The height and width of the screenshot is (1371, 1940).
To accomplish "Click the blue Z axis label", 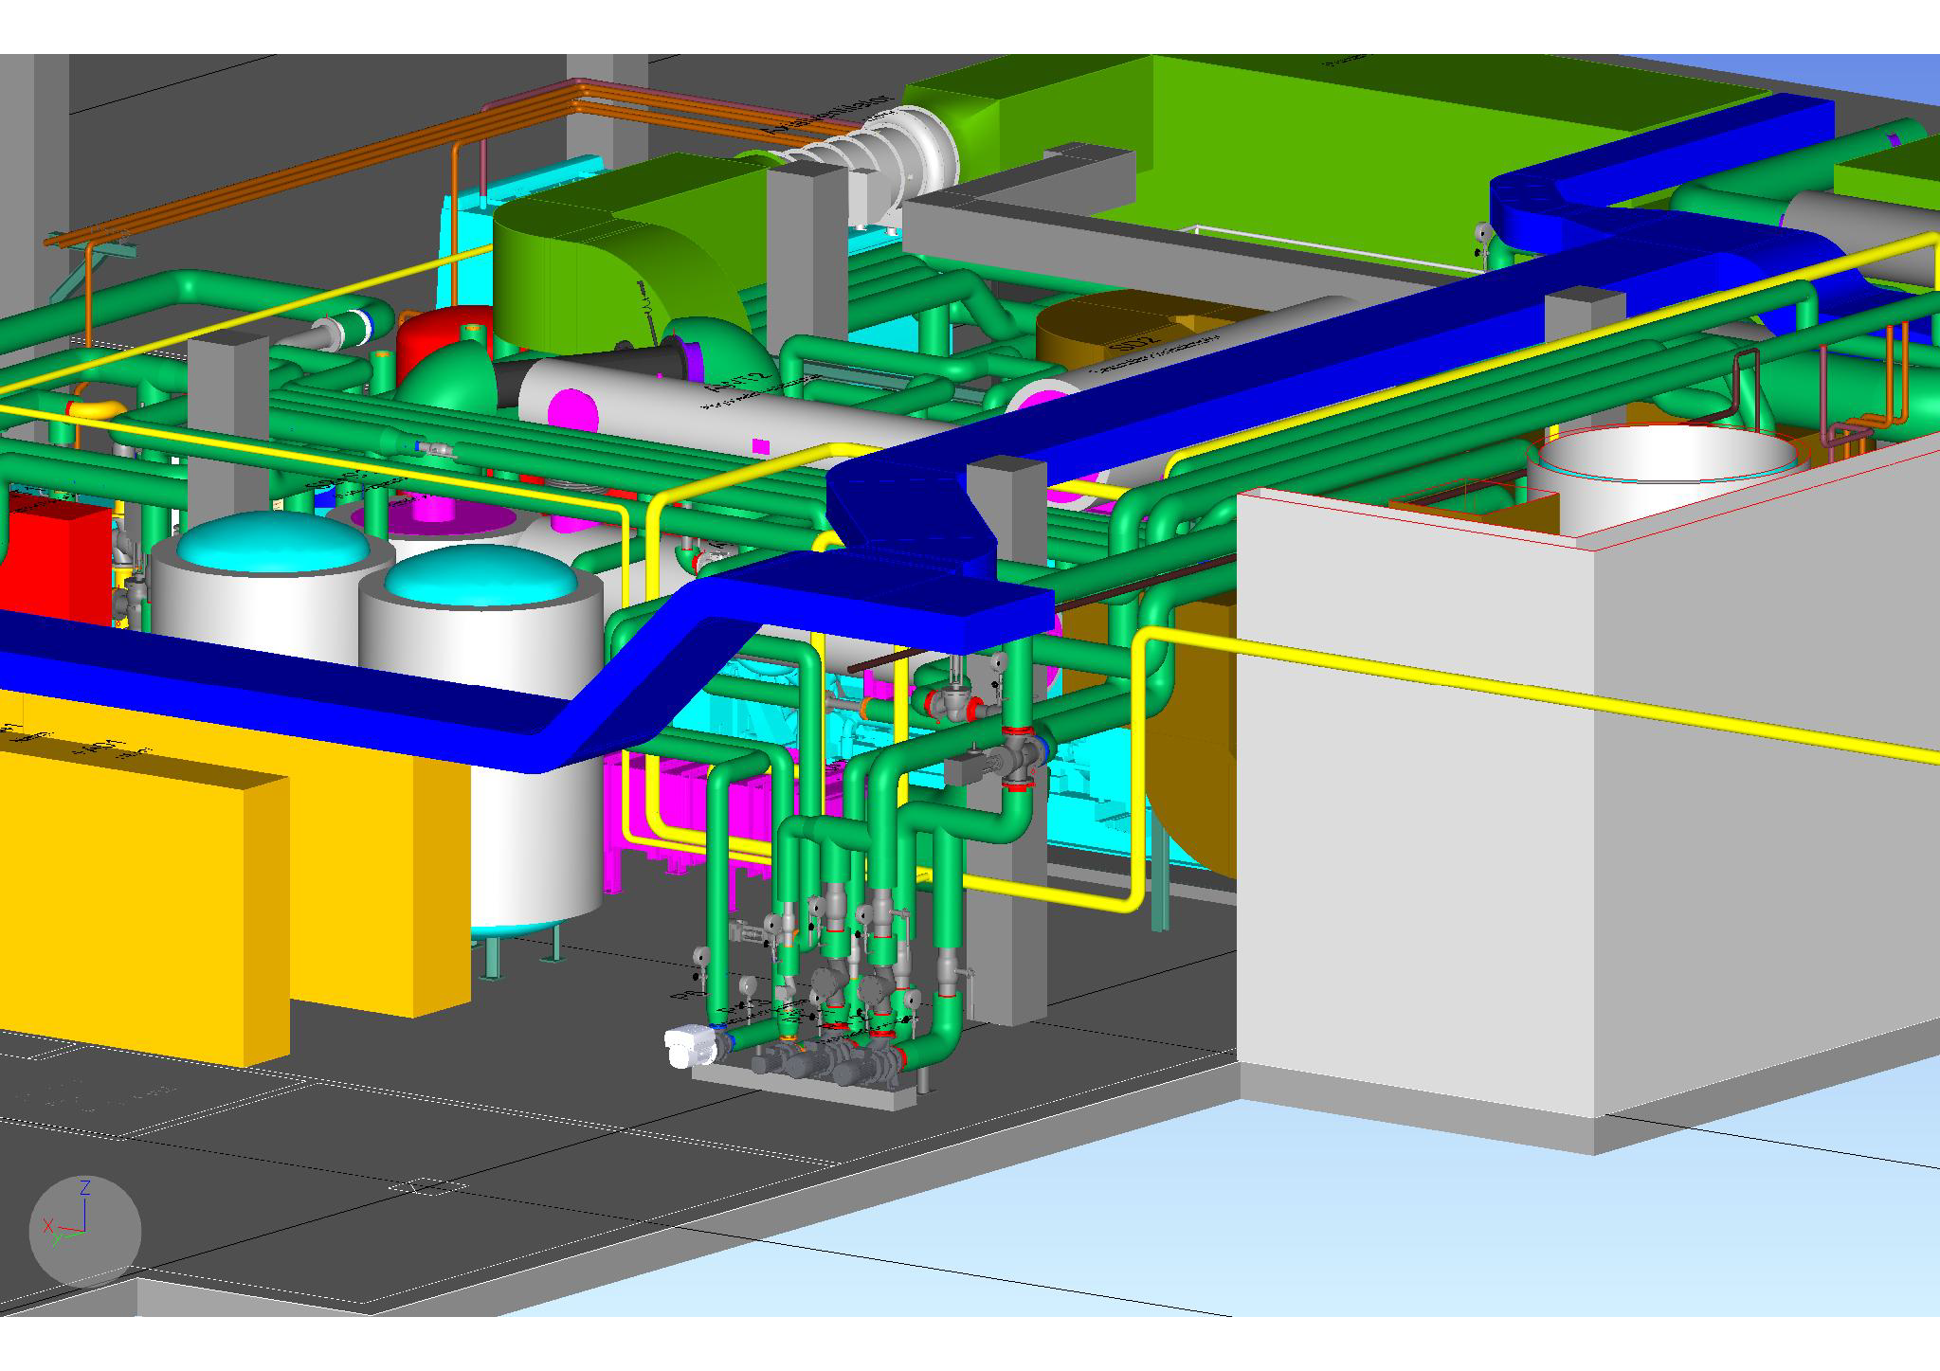I will pyautogui.click(x=85, y=1188).
